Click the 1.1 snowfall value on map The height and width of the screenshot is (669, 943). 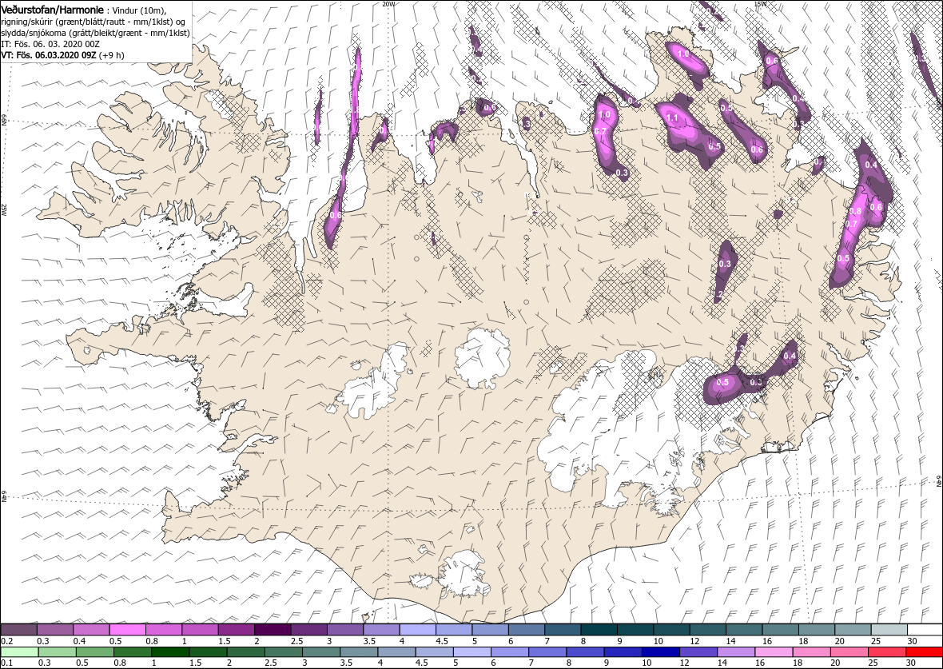click(672, 118)
